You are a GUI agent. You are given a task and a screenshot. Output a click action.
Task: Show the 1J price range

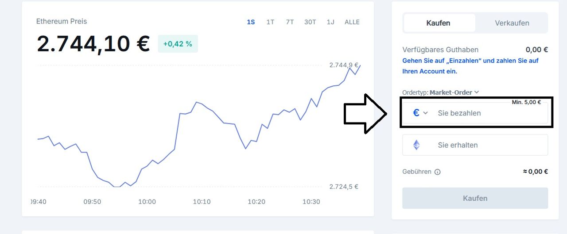tap(330, 22)
